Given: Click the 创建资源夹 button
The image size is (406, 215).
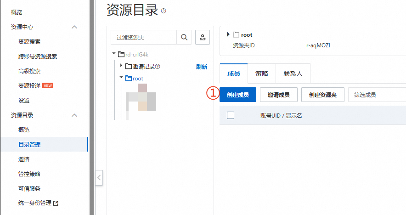Looking at the screenshot, I should coord(322,95).
